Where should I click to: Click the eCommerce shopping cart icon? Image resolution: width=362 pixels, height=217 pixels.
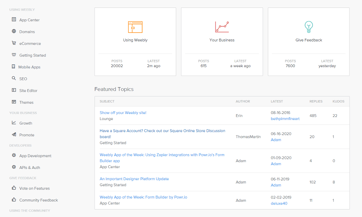[x=14, y=43]
